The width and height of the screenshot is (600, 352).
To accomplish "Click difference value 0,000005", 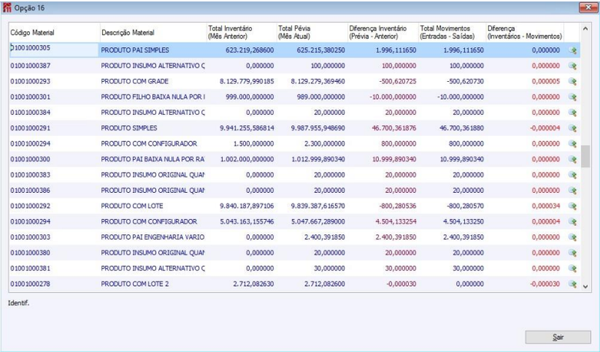I will coord(546,82).
